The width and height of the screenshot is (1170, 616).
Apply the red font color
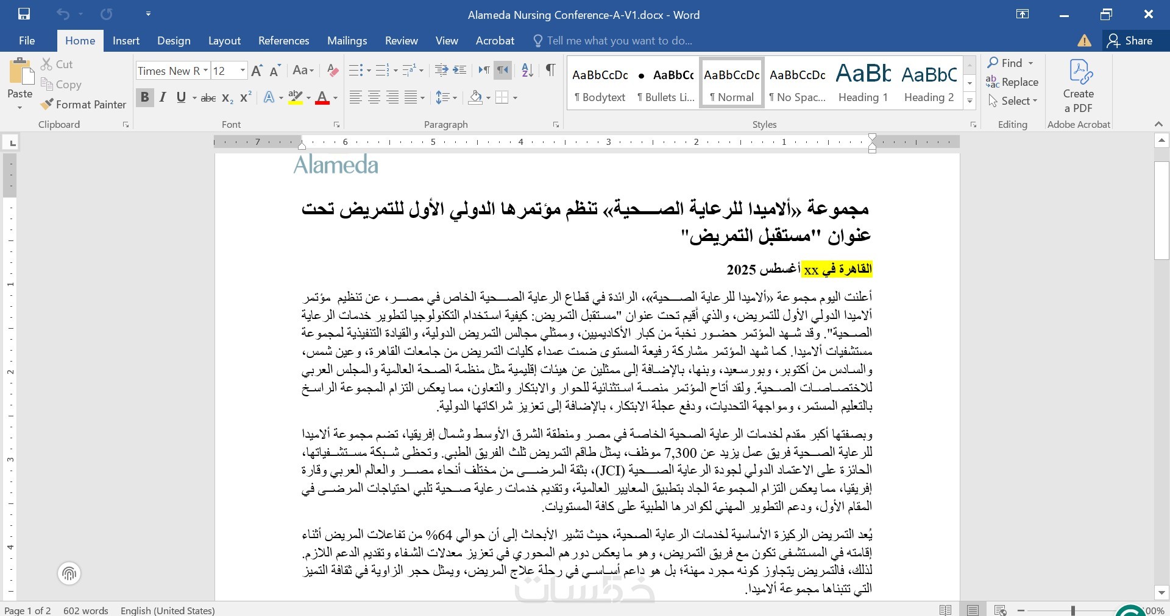(x=322, y=97)
